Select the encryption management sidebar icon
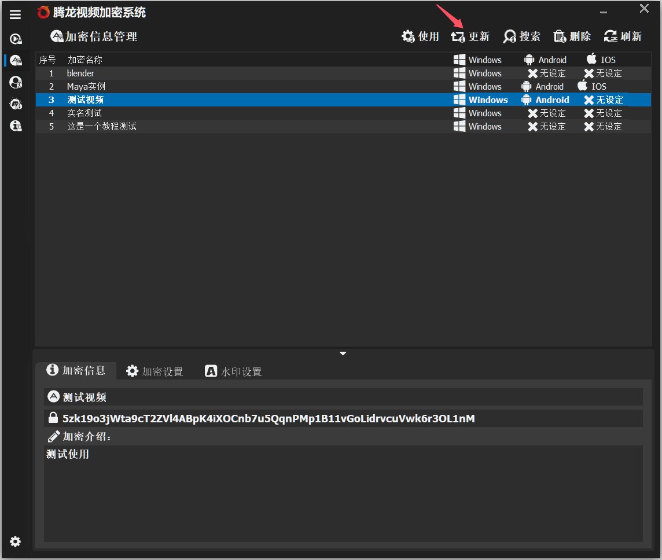662x560 pixels. pyautogui.click(x=16, y=60)
